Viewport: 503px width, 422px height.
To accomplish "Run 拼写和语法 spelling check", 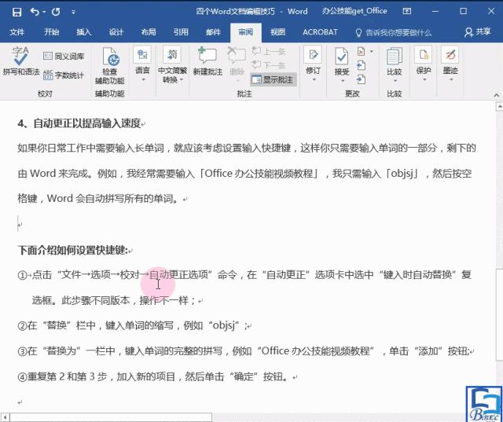I will click(21, 61).
